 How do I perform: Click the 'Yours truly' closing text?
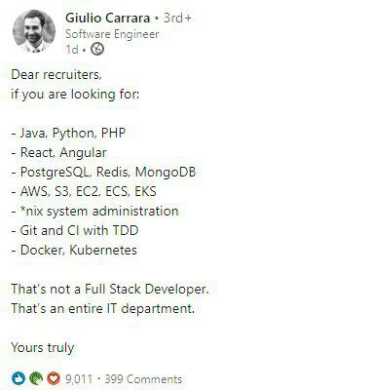(x=43, y=348)
